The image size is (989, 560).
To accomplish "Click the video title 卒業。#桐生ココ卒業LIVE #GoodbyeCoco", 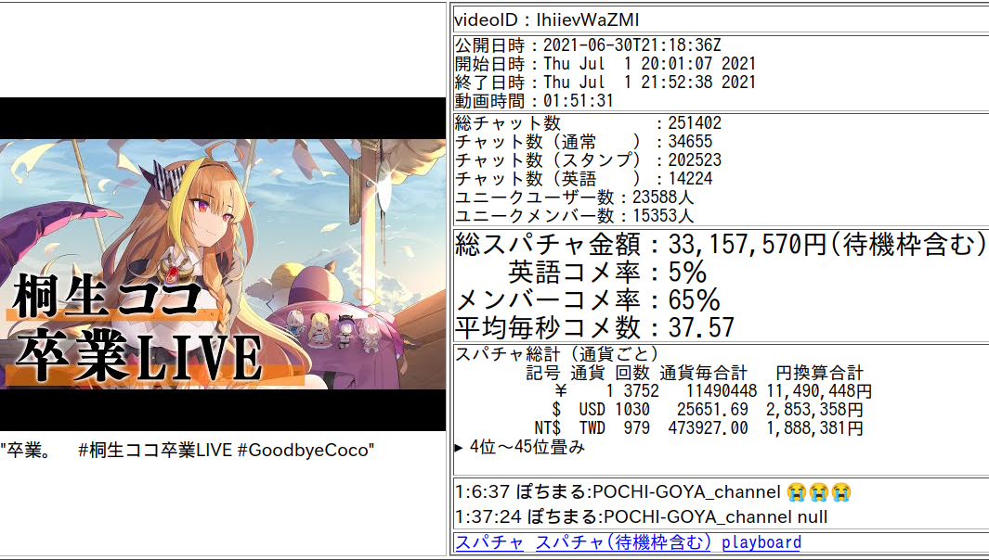I will click(188, 451).
